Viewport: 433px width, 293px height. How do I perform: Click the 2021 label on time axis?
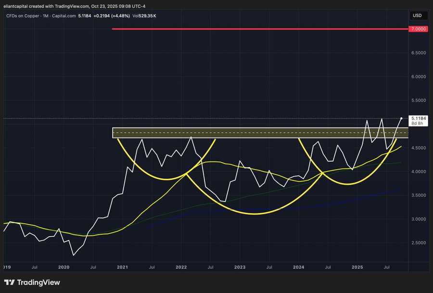click(x=122, y=266)
